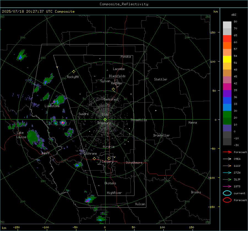
Task: Click the Sundre city label
Action: [x=83, y=114]
